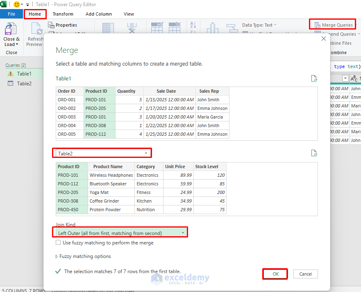Open query Properties from the ribbon

point(62,25)
